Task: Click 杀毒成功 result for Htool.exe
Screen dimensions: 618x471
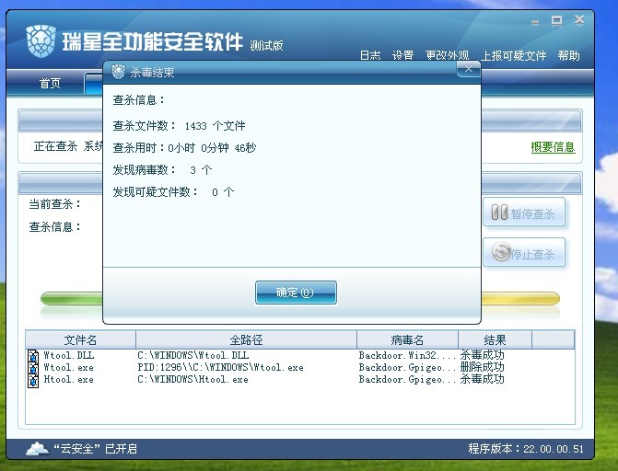Action: coord(482,379)
